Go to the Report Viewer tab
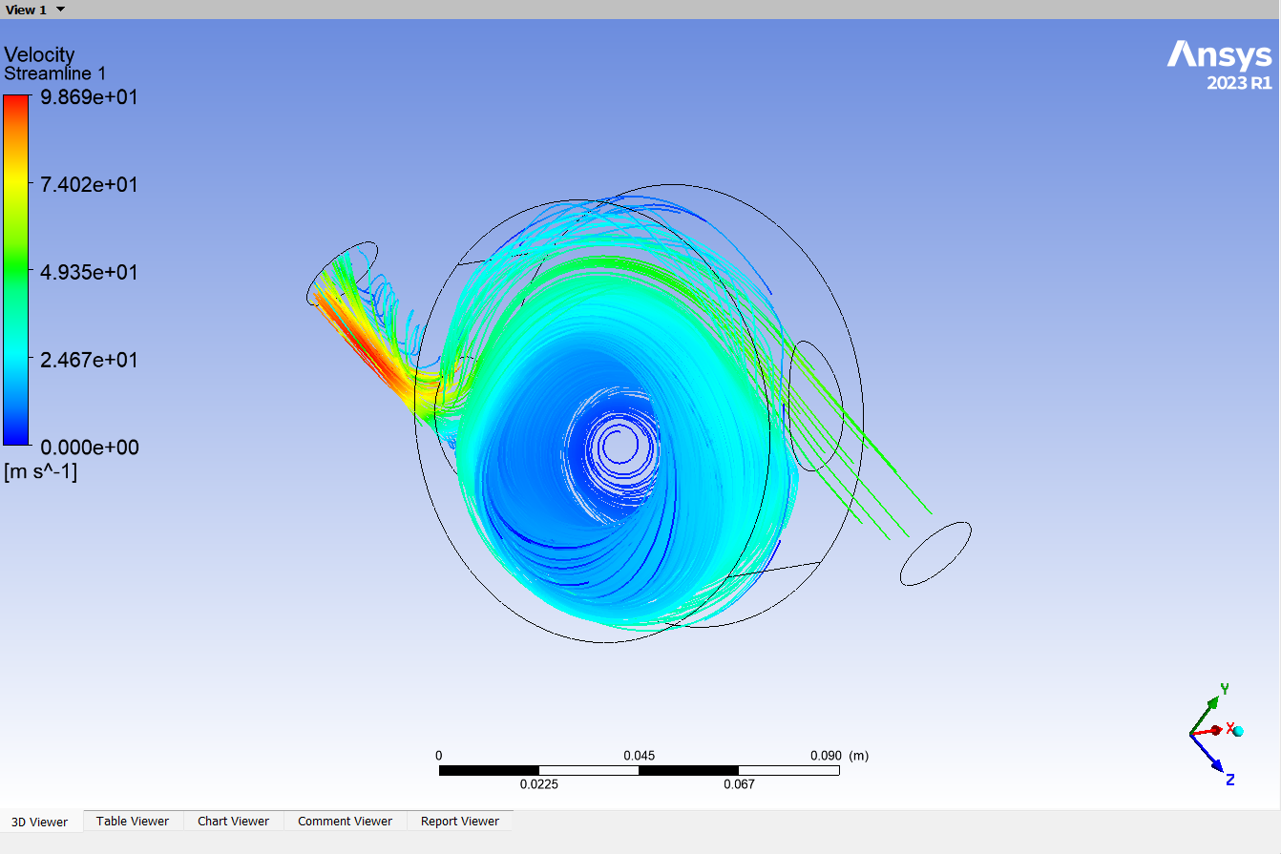The image size is (1281, 854). [459, 822]
